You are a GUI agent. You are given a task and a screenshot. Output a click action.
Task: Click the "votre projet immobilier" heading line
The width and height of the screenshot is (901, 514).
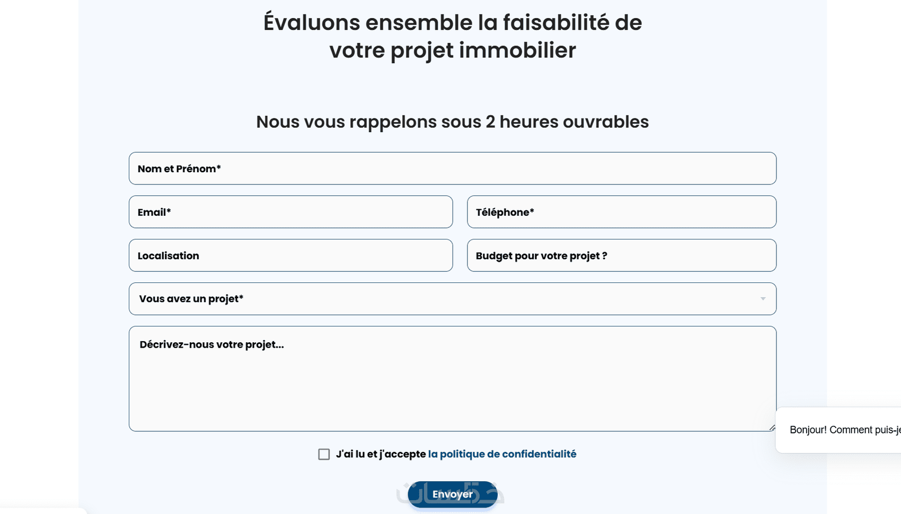tap(452, 50)
